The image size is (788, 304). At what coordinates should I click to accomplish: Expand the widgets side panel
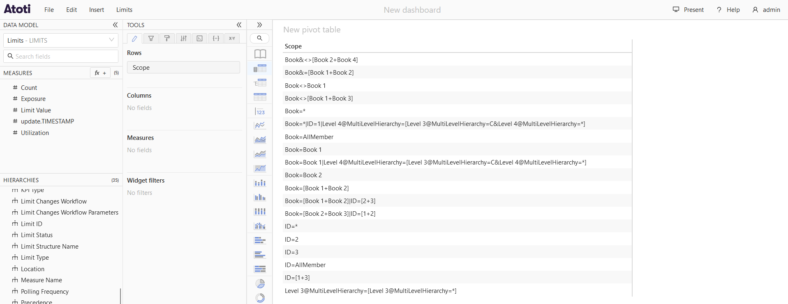pyautogui.click(x=259, y=25)
